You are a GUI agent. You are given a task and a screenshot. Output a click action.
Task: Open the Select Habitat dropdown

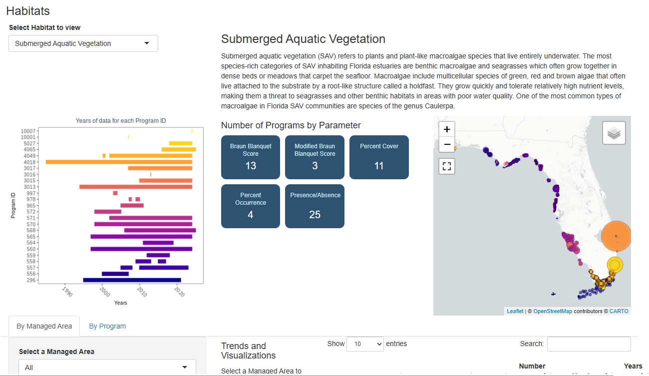coord(83,43)
